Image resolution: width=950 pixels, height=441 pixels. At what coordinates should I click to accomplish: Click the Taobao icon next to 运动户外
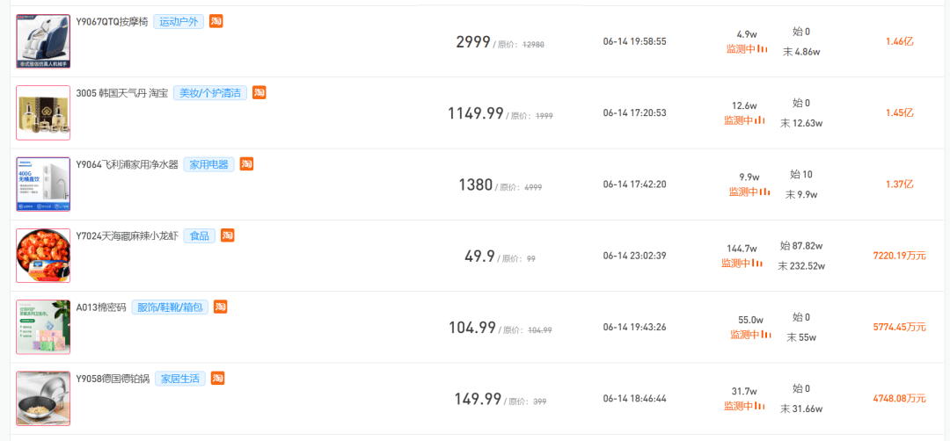tap(216, 21)
